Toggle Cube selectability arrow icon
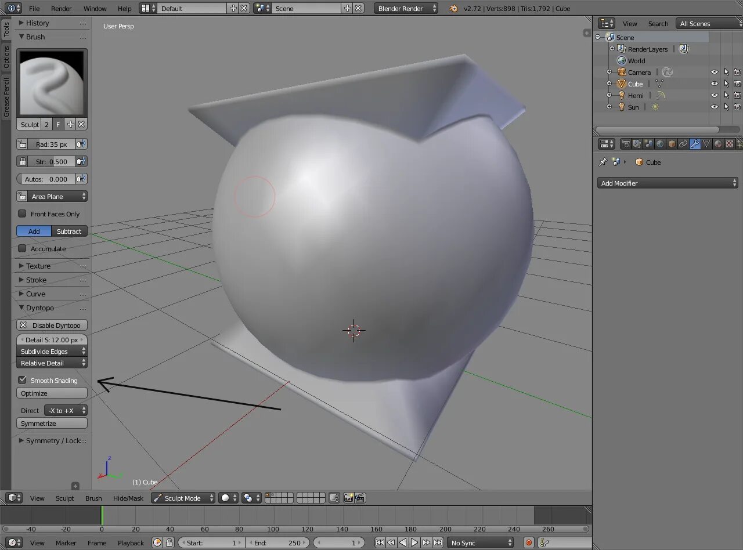 point(726,84)
